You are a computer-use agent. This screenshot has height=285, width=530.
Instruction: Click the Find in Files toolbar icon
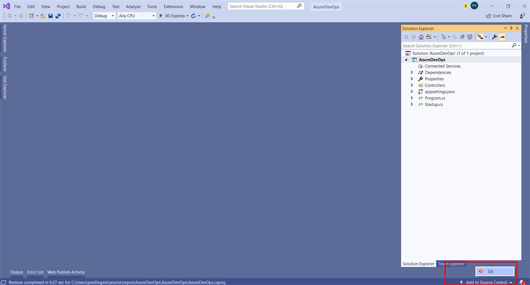(x=208, y=16)
